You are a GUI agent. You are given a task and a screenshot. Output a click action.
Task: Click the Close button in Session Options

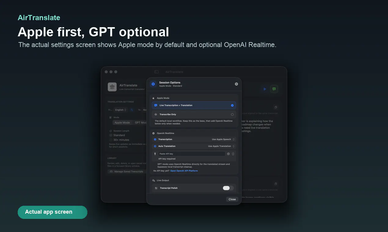point(232,199)
